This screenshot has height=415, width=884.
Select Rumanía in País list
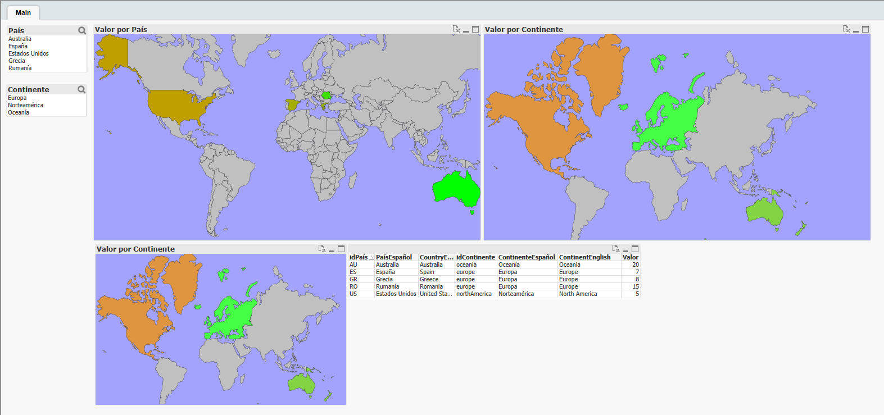20,68
